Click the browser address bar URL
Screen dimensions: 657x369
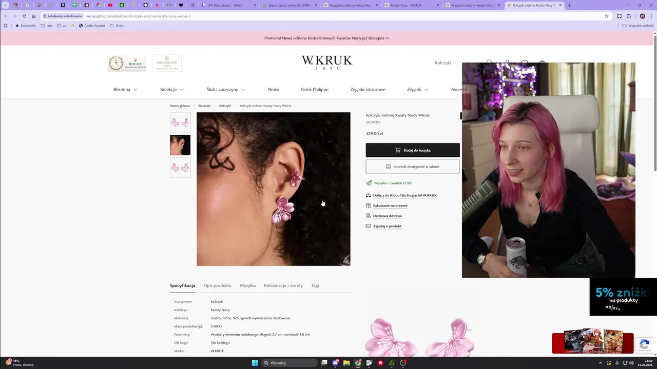tap(138, 16)
